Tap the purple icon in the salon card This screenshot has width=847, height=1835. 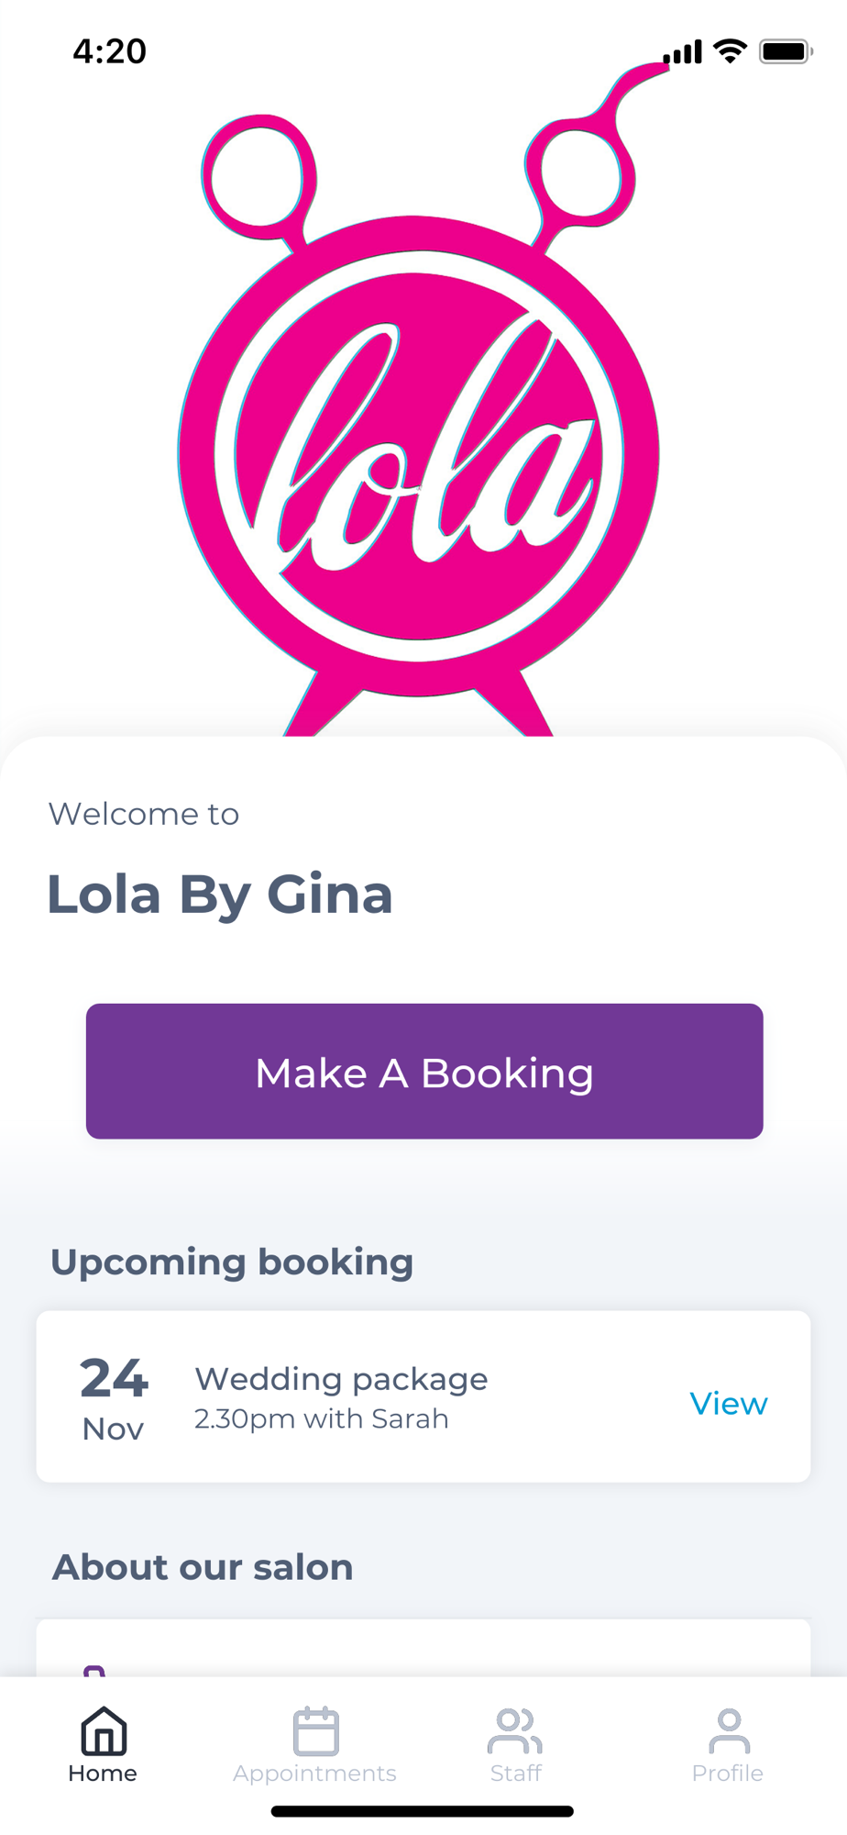point(94,1671)
